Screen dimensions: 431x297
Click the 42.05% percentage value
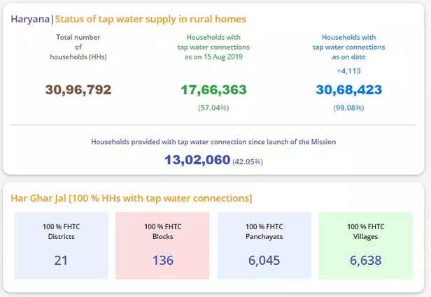point(248,161)
